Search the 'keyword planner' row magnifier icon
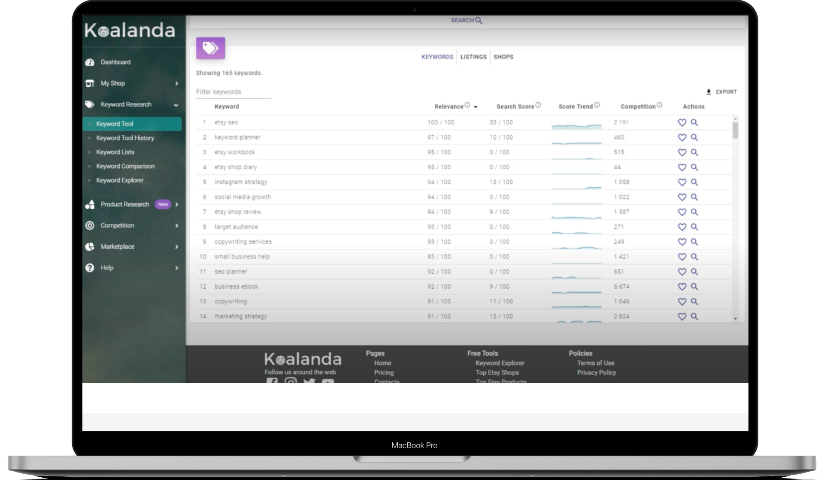This screenshot has width=824, height=482. (694, 137)
